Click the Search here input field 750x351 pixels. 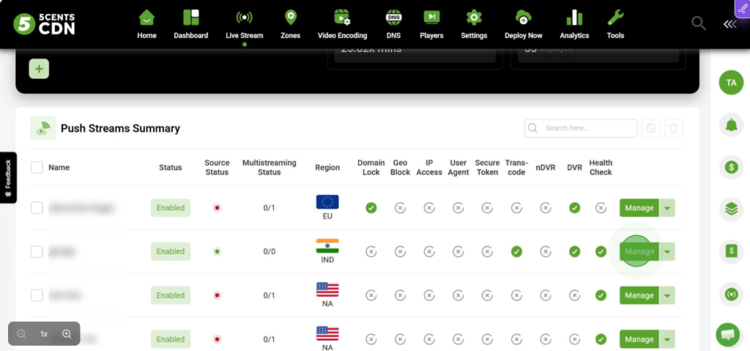(587, 128)
